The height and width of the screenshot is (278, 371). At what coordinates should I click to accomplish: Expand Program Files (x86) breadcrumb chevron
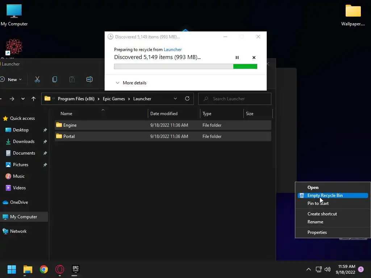99,99
